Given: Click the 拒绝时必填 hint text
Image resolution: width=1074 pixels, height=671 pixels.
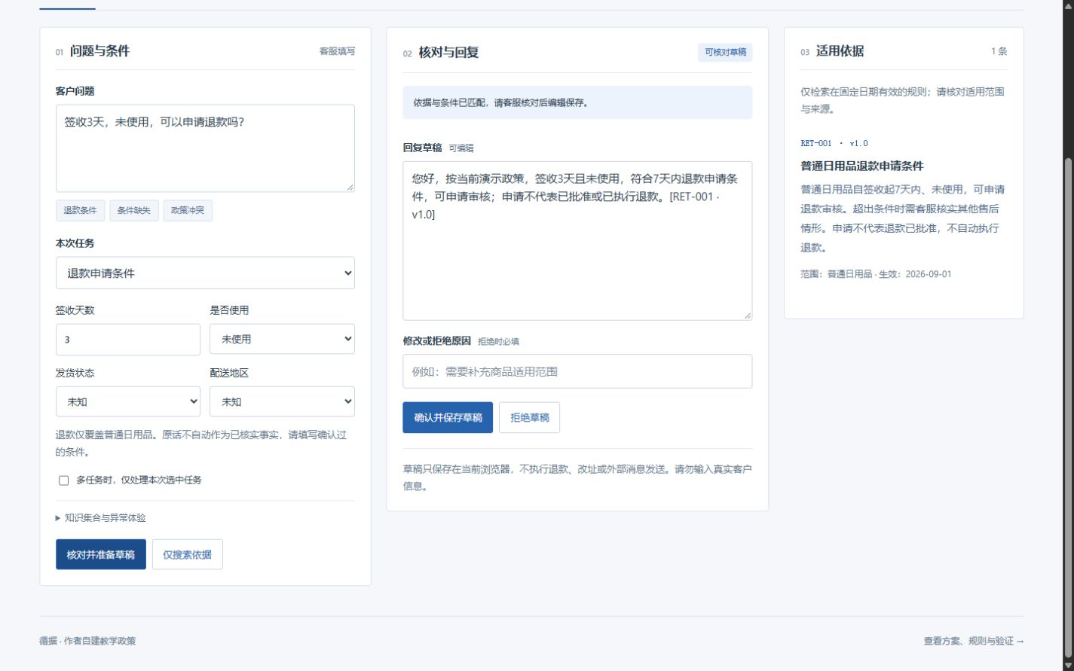Looking at the screenshot, I should [x=498, y=342].
